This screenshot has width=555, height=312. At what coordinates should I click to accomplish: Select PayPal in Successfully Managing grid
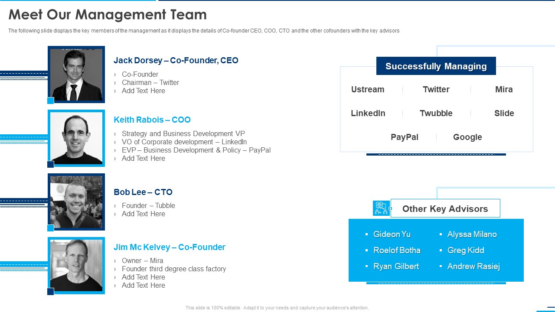(x=405, y=137)
